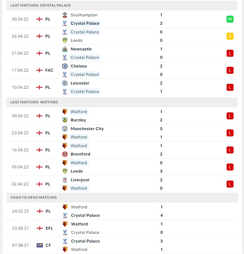The height and width of the screenshot is (254, 244).
Task: Click the L badge for Liverpool match
Action: 230,184
